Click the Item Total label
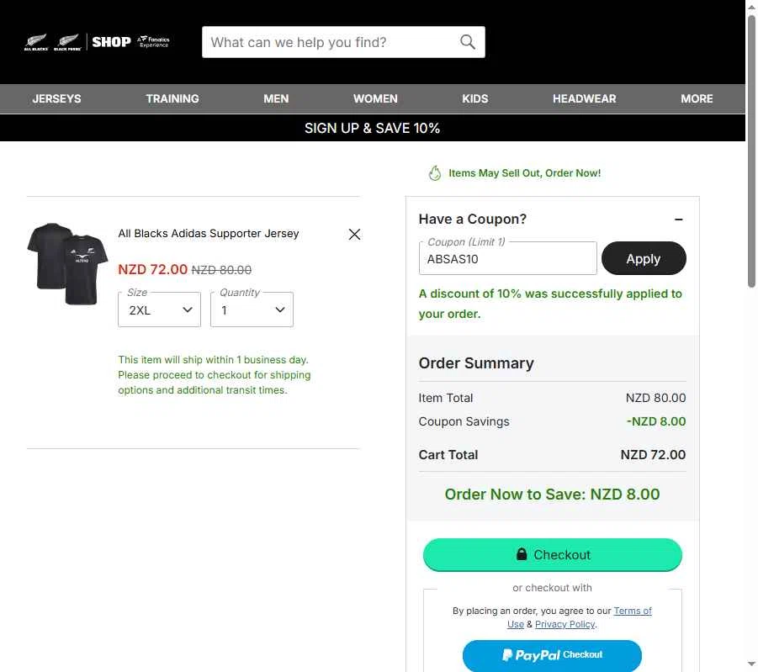Screen dimensions: 758x672 [446, 398]
